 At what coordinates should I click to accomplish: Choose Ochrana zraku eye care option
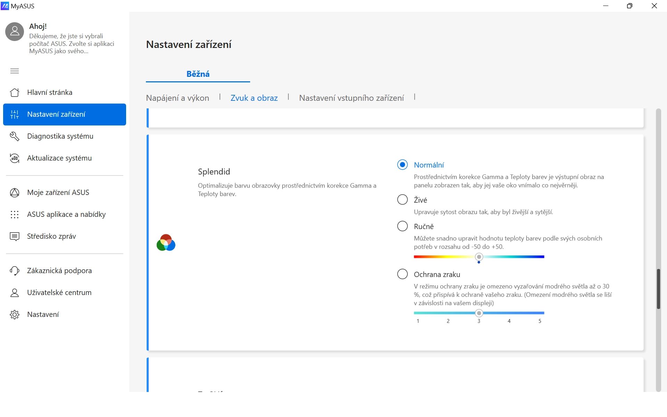(402, 274)
